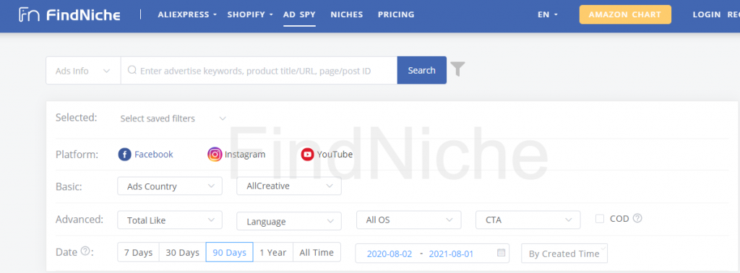Click in the advertise keywords search field
Viewport: 740px width, 273px height.
(x=259, y=71)
